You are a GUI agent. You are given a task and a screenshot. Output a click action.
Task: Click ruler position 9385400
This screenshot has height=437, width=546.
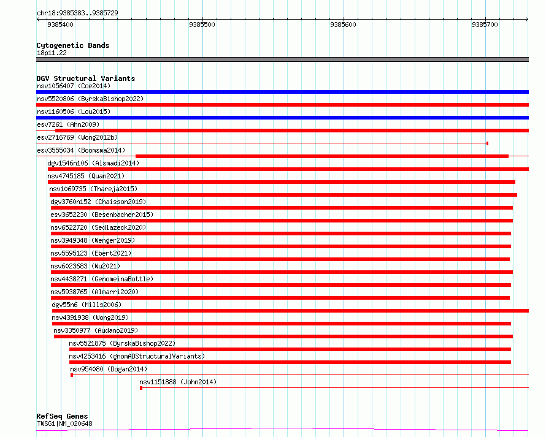[x=60, y=25]
